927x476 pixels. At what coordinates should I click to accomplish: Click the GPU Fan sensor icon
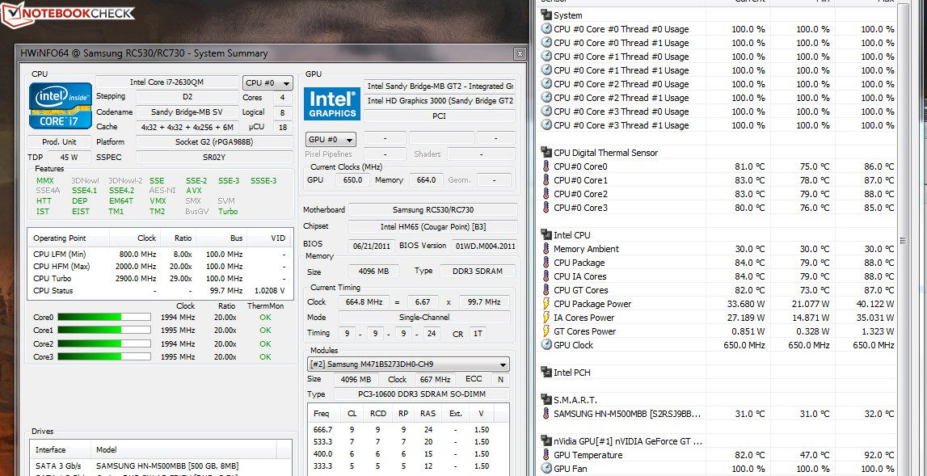pyautogui.click(x=546, y=469)
